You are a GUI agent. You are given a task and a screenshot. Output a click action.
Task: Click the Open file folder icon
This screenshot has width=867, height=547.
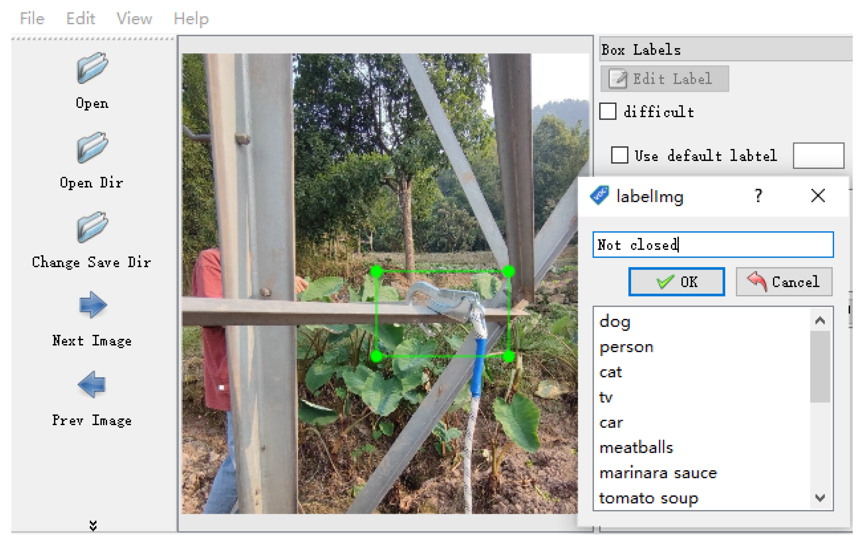(92, 68)
